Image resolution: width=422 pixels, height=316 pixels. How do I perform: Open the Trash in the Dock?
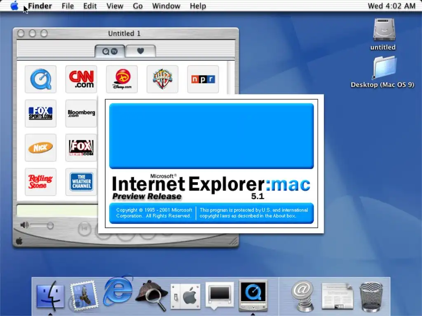pyautogui.click(x=371, y=296)
